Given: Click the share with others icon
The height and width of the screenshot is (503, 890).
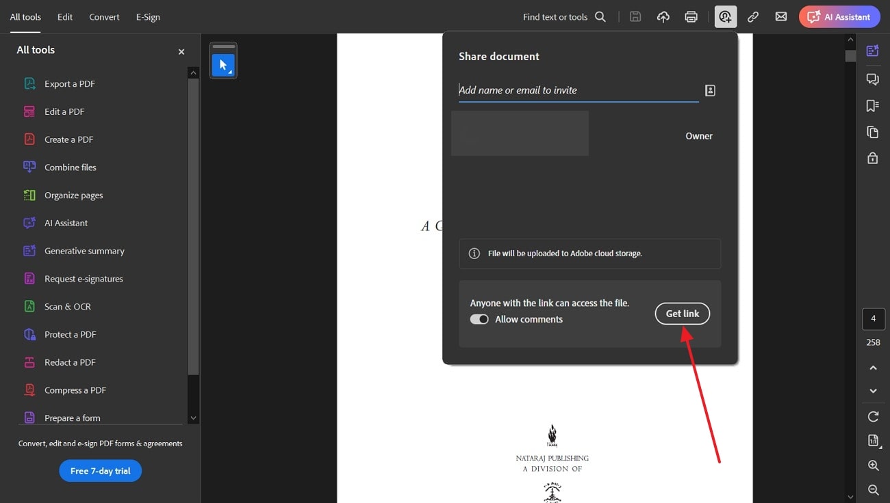Looking at the screenshot, I should [726, 17].
